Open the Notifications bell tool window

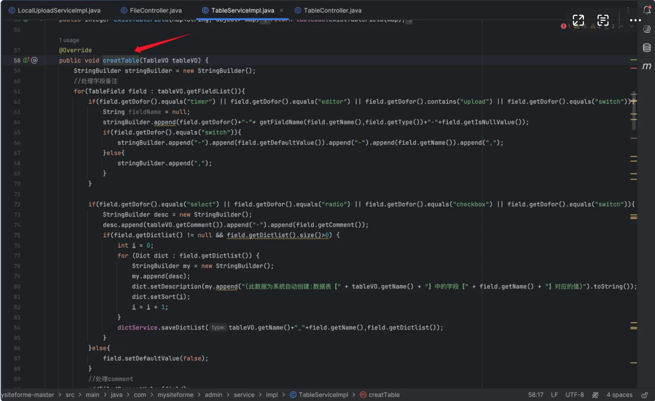click(647, 10)
